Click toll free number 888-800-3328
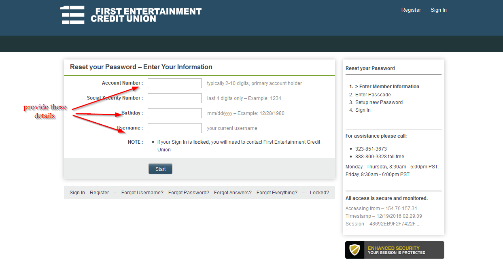This screenshot has width=503, height=270. click(380, 157)
